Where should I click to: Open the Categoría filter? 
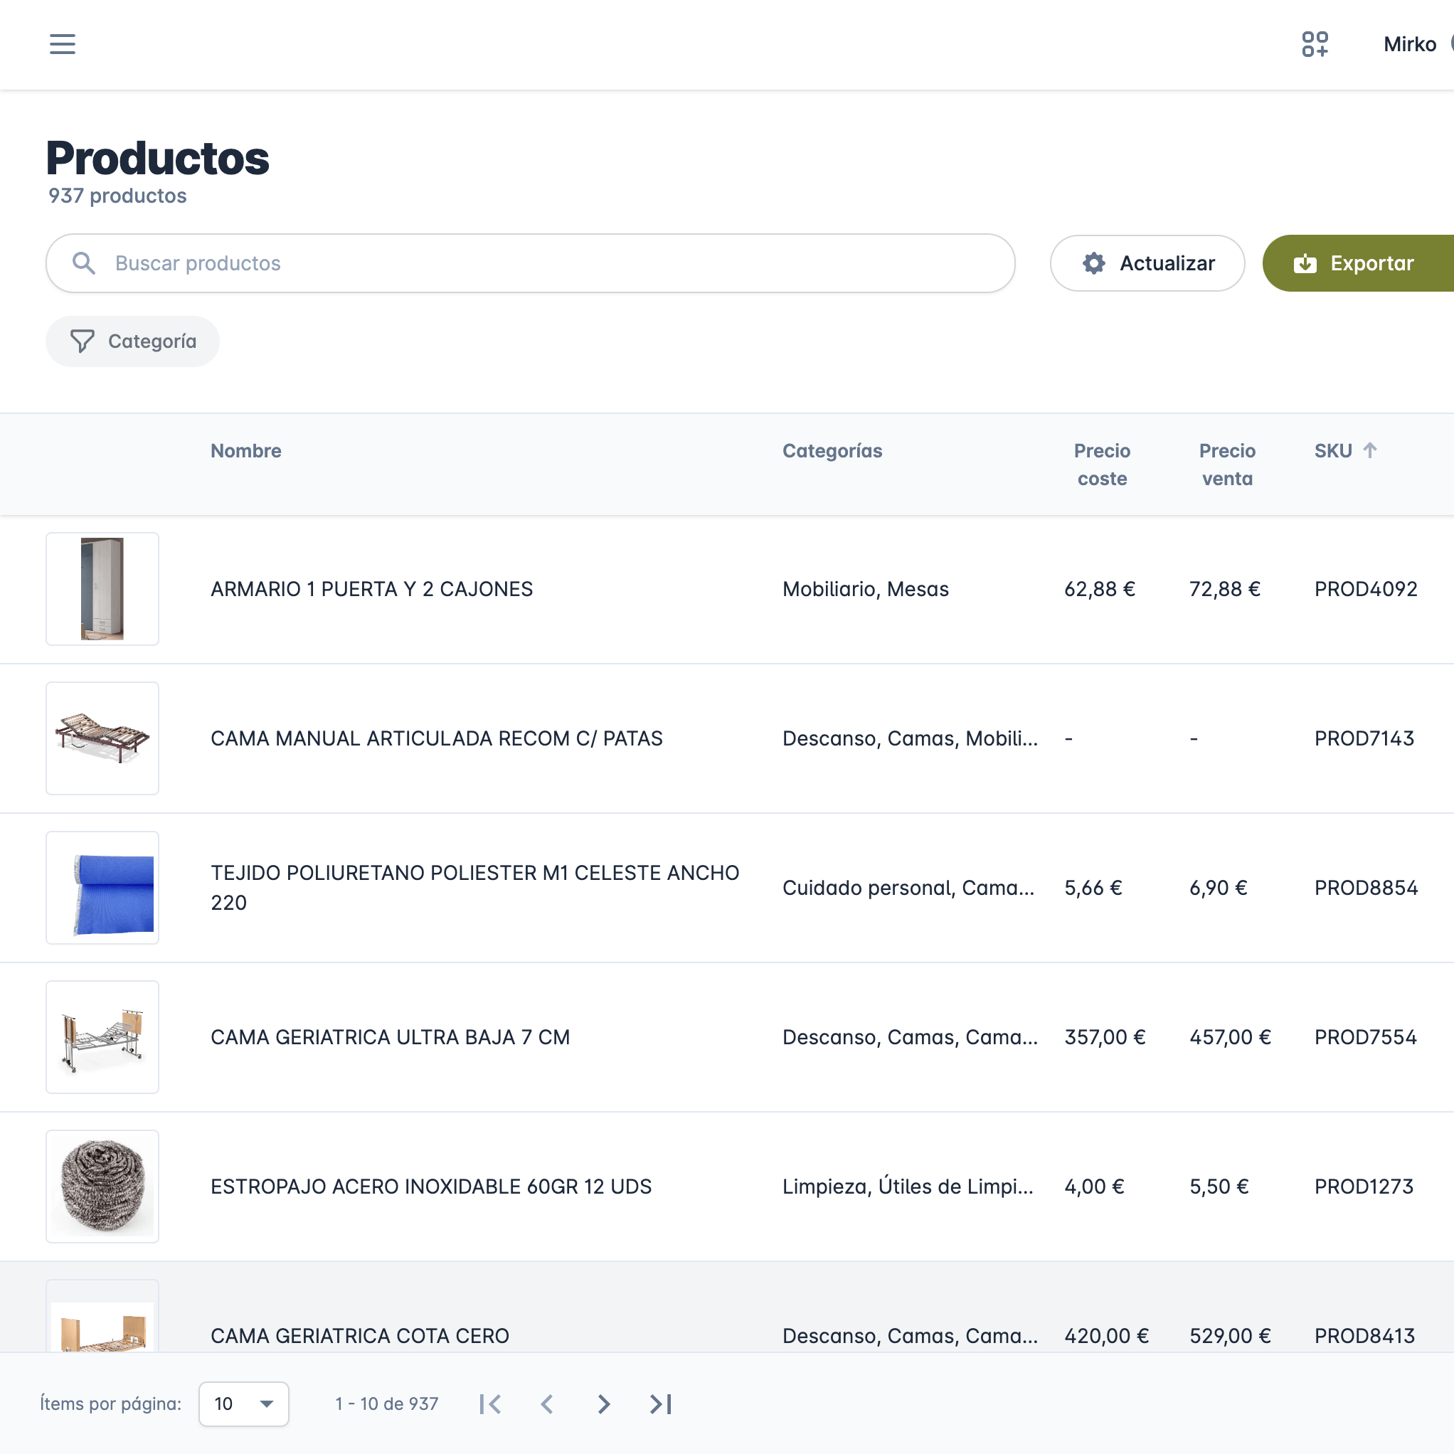tap(132, 341)
